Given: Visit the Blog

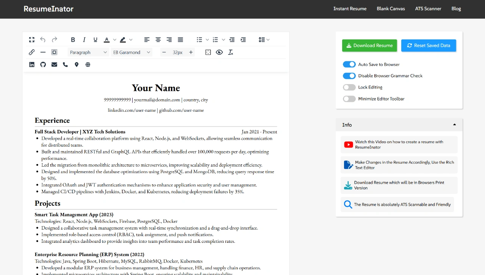Looking at the screenshot, I should (x=456, y=9).
